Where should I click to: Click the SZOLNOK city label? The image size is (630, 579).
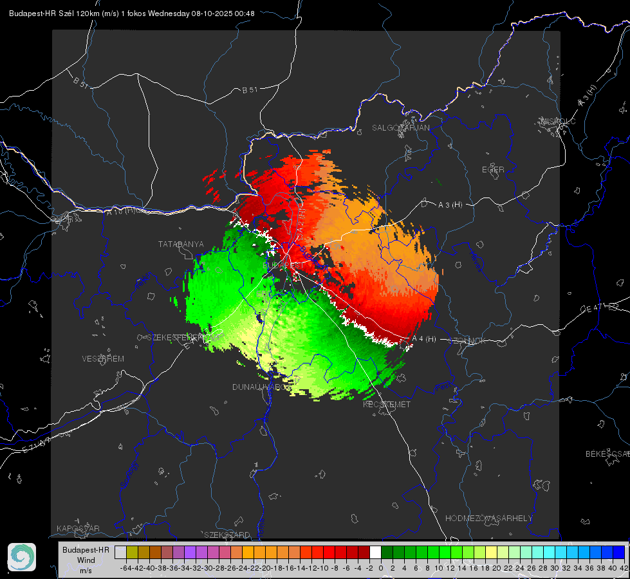[x=467, y=341]
